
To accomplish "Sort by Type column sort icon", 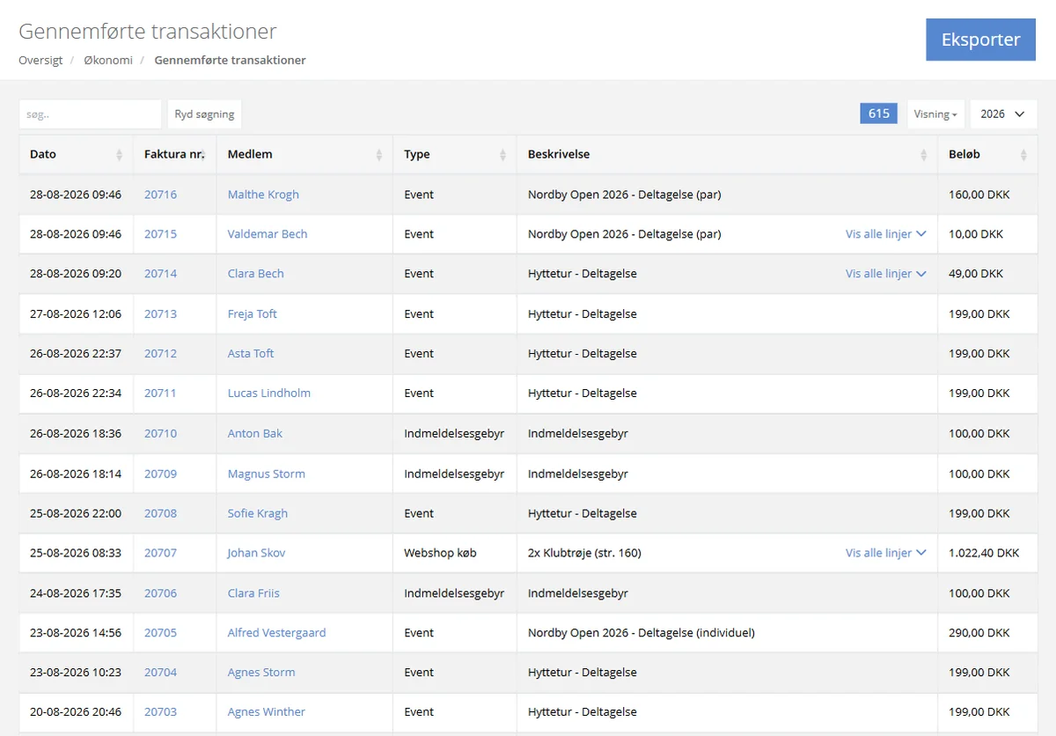I will 503,155.
